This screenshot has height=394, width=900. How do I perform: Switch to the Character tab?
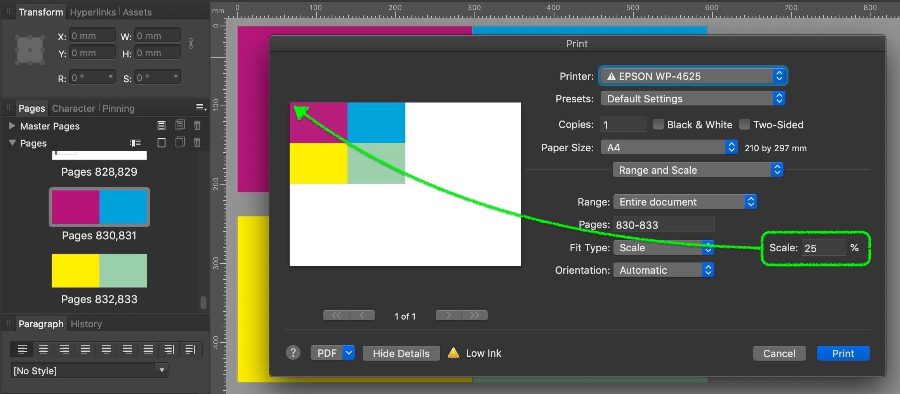pos(73,108)
